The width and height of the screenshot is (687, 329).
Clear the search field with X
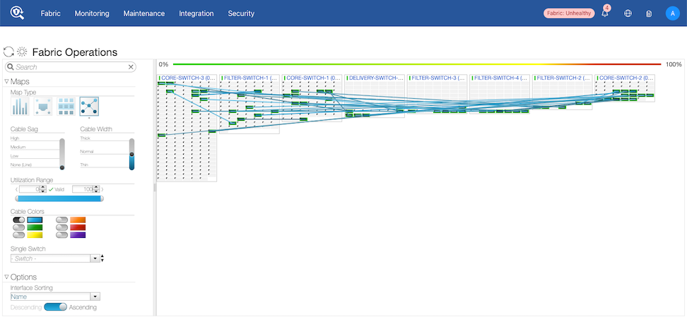(131, 67)
